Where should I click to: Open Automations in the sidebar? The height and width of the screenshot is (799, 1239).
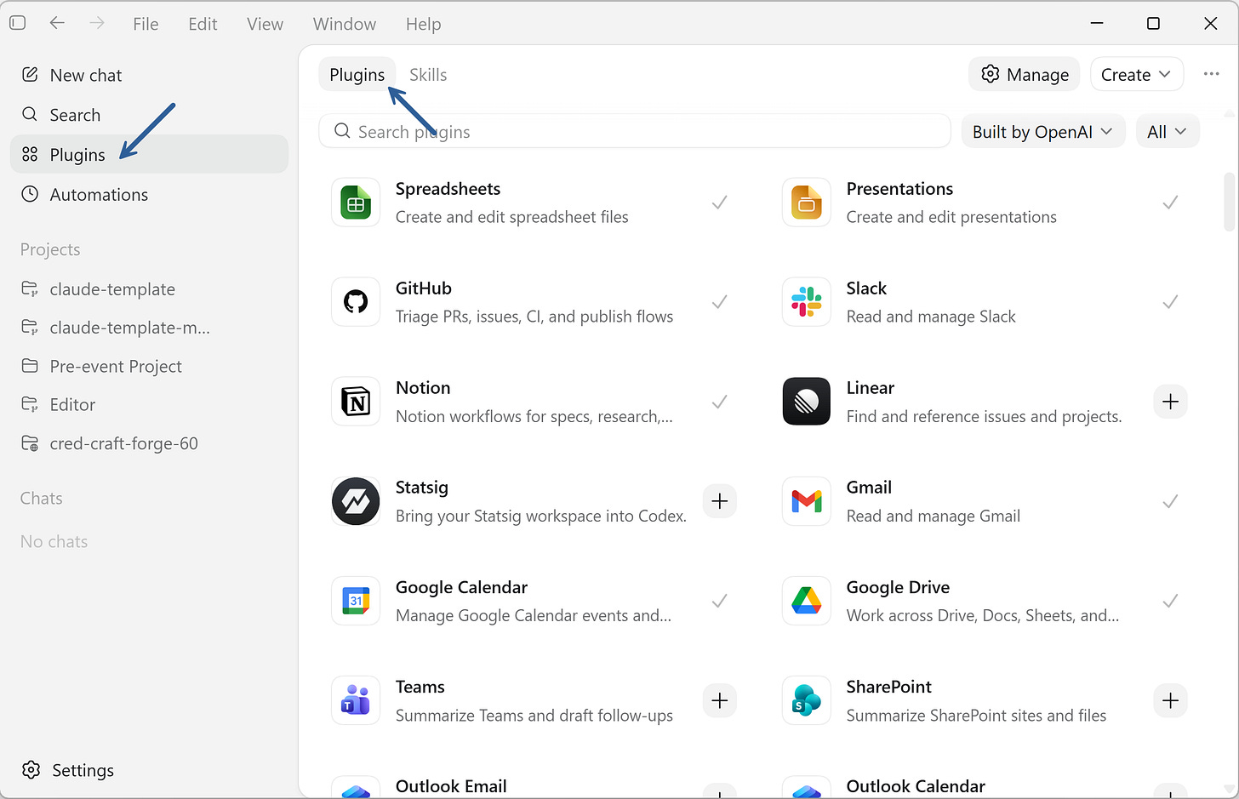149,194
